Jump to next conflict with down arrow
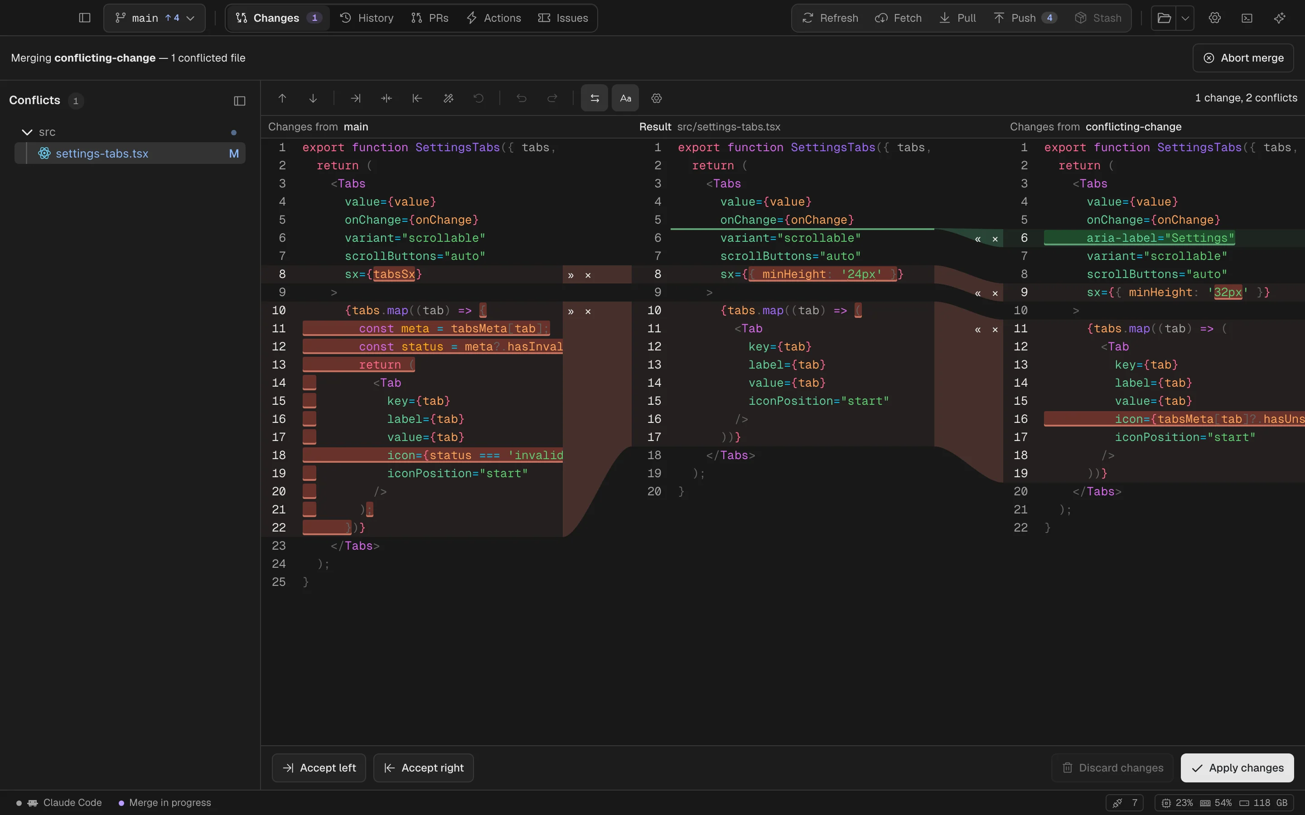1305x815 pixels. pyautogui.click(x=313, y=98)
